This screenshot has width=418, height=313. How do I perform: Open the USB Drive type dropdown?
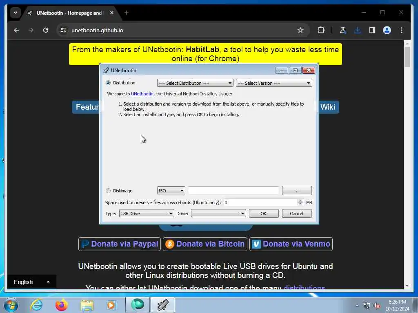click(x=147, y=214)
